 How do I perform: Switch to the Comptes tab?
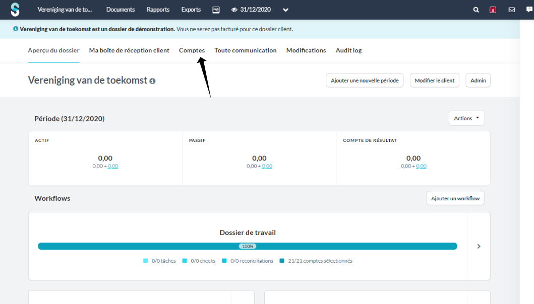pos(192,50)
